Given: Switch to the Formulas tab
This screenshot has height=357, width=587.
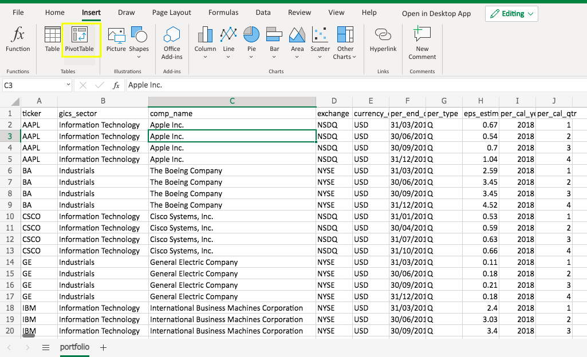Looking at the screenshot, I should click(223, 13).
